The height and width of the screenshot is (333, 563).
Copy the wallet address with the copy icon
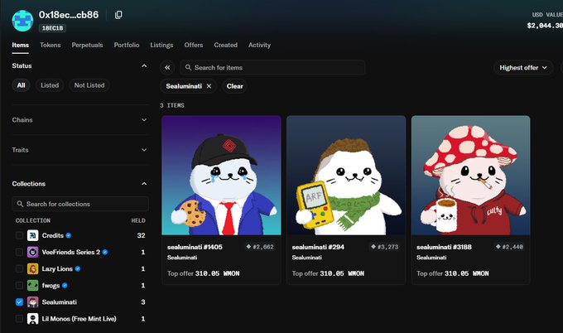118,15
